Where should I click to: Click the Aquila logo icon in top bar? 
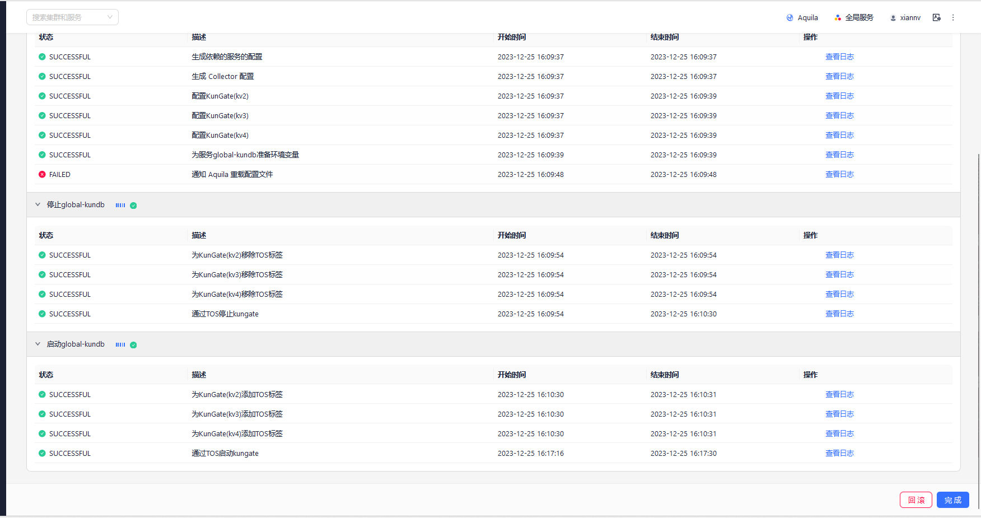(790, 17)
